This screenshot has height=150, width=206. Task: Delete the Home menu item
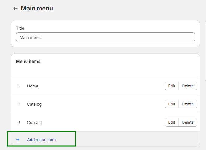[187, 86]
